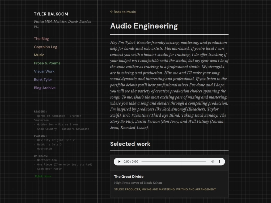Click the green Uplink link in sidebar
Image resolution: width=271 pixels, height=203 pixels.
43,176
